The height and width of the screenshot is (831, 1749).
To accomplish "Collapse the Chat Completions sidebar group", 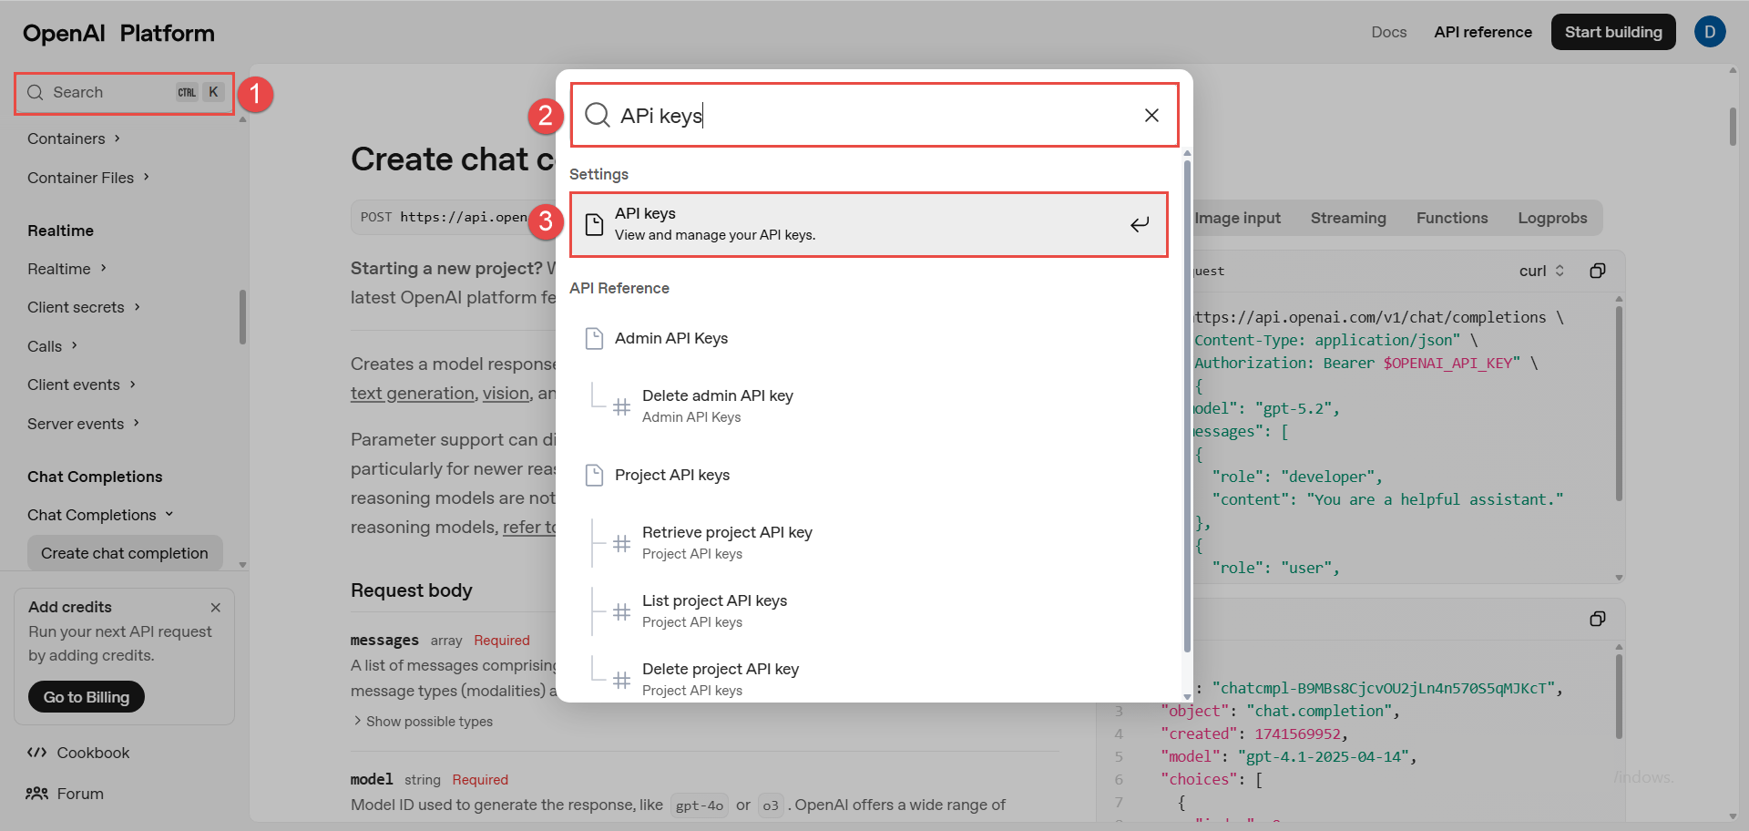I will point(99,515).
